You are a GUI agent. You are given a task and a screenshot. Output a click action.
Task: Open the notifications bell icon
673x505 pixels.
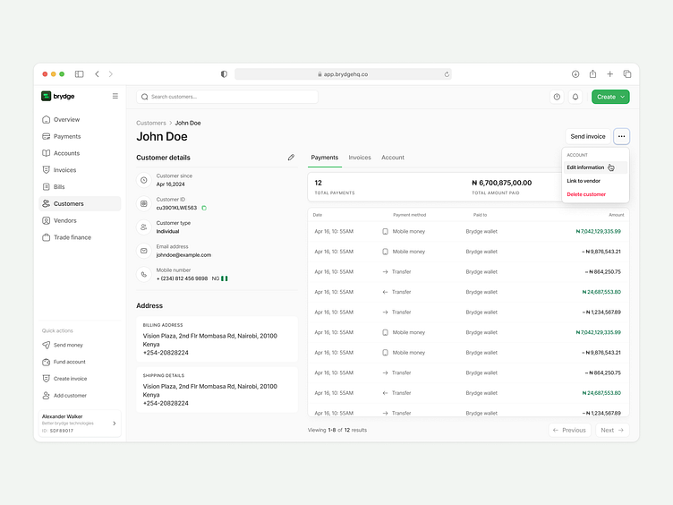[x=575, y=97]
